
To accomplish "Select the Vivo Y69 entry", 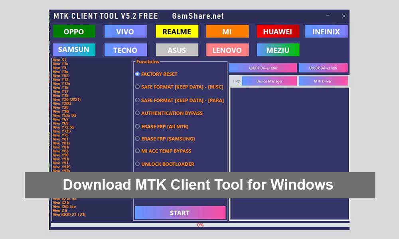I will point(61,123).
